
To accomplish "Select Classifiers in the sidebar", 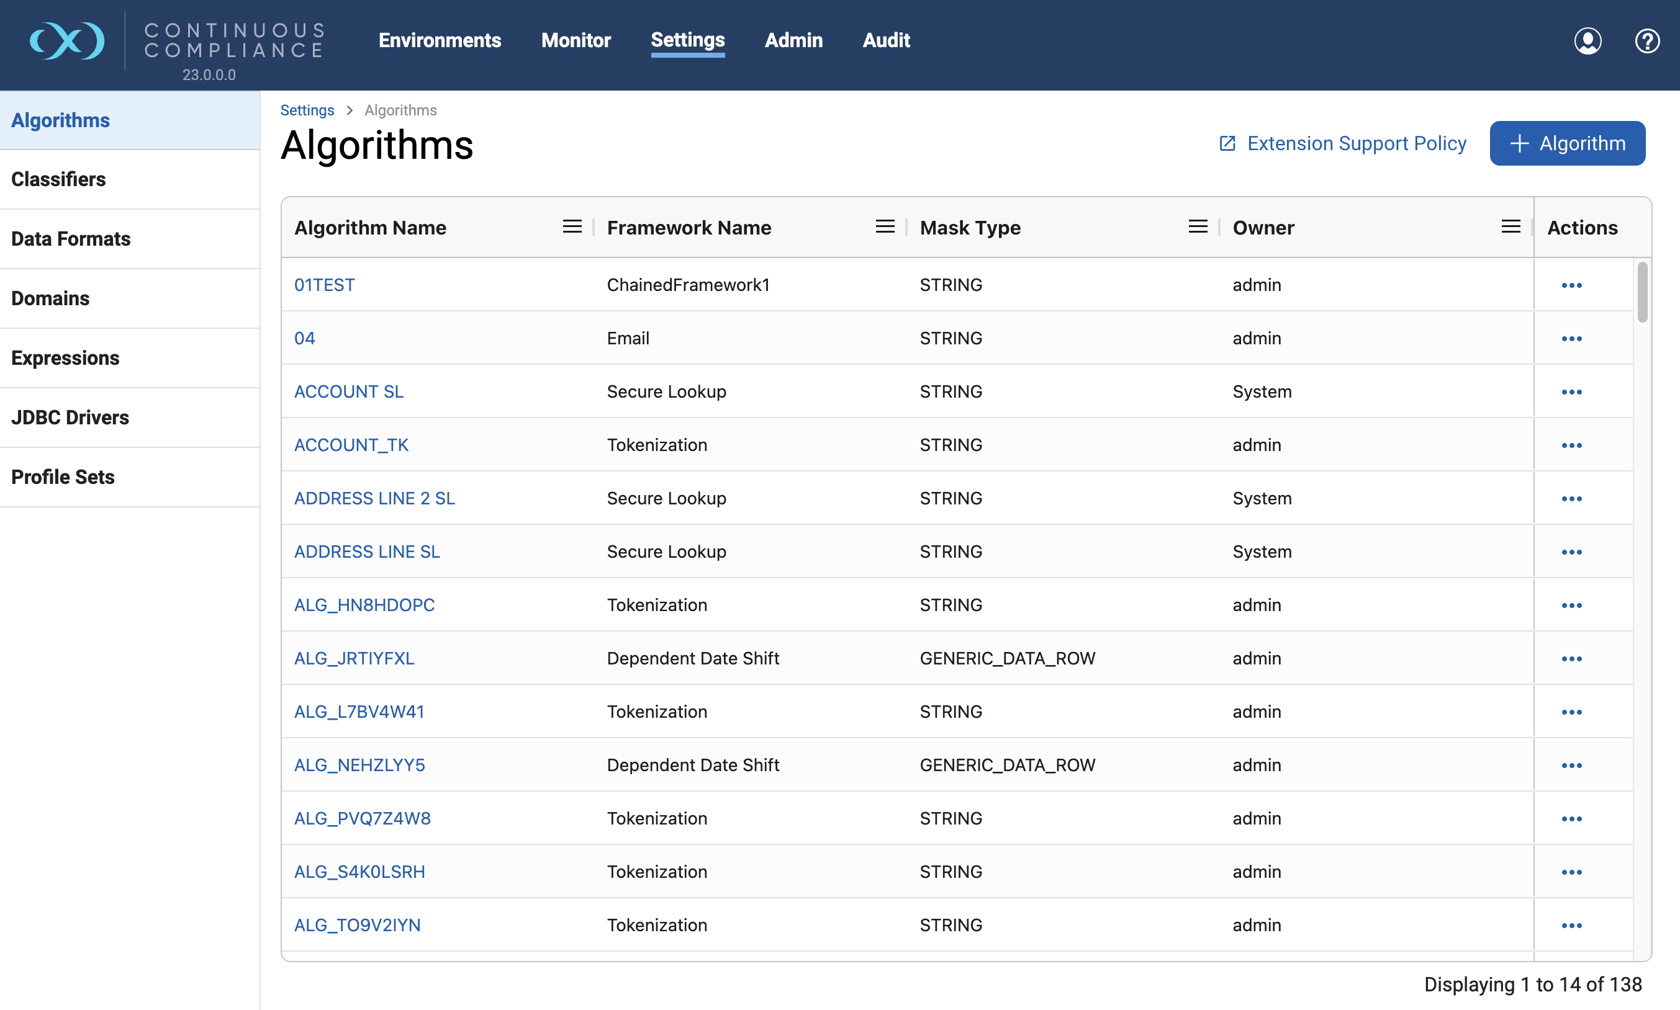I will tap(58, 179).
